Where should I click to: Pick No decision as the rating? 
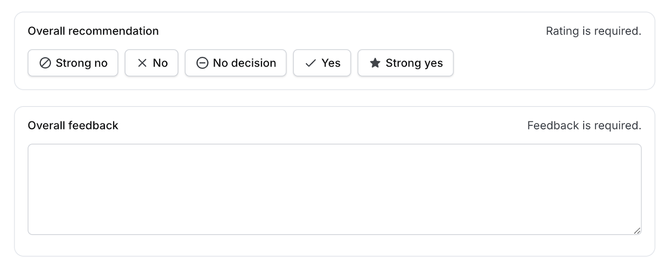tap(236, 63)
